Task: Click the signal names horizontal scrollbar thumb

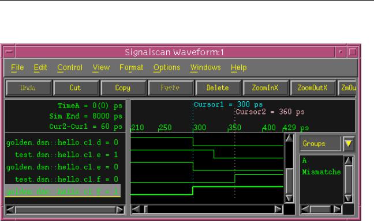Action: pos(65,210)
